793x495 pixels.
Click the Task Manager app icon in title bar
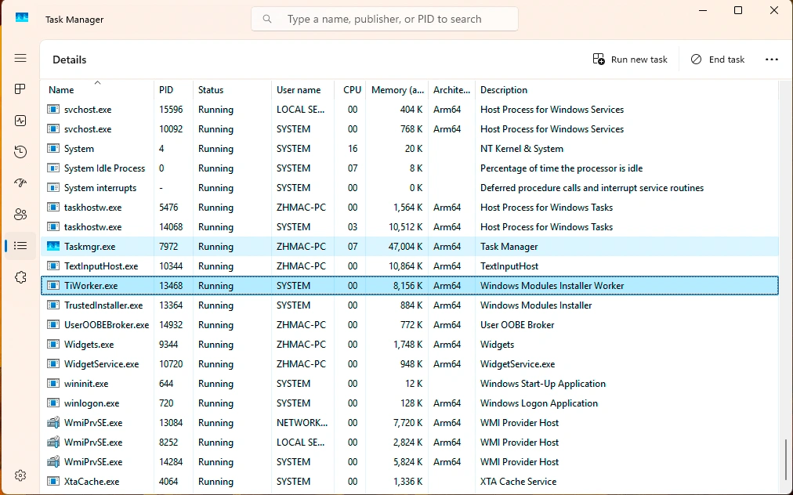22,18
